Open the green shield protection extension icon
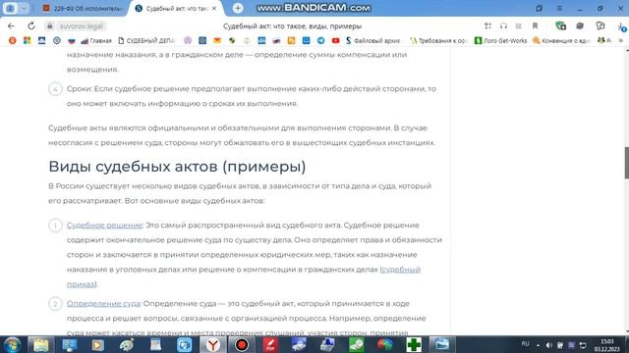This screenshot has width=629, height=353. click(560, 26)
